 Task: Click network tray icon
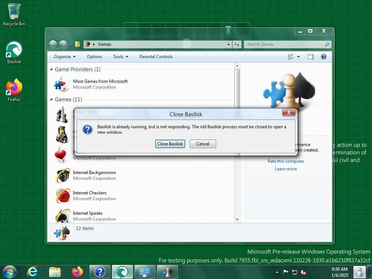[x=294, y=272]
